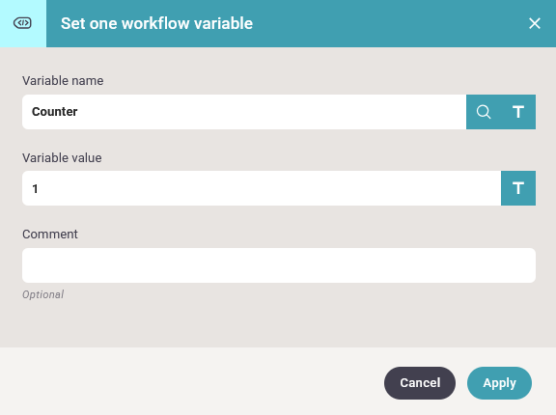This screenshot has height=415, width=556.
Task: Apply the workflow variable settings
Action: tap(499, 383)
